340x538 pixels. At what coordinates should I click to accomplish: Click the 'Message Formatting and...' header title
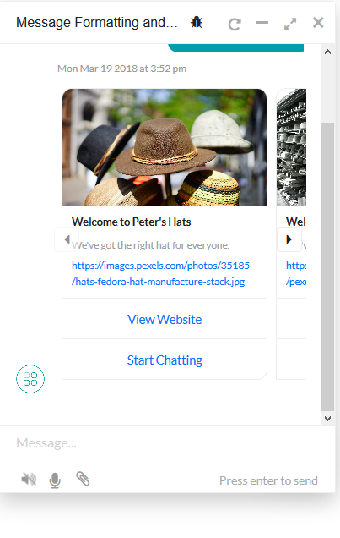coord(97,22)
